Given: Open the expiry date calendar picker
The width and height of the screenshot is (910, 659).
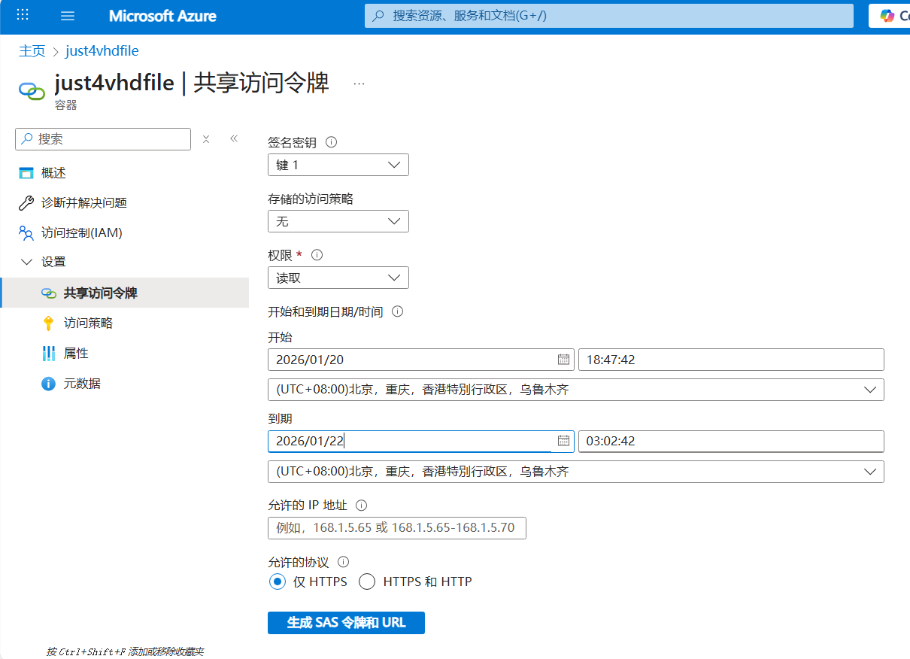Looking at the screenshot, I should (563, 441).
